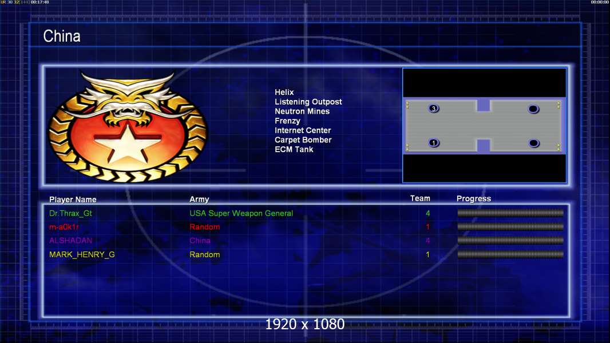Click the empty top-right map start position
The image size is (610, 343).
click(x=533, y=109)
